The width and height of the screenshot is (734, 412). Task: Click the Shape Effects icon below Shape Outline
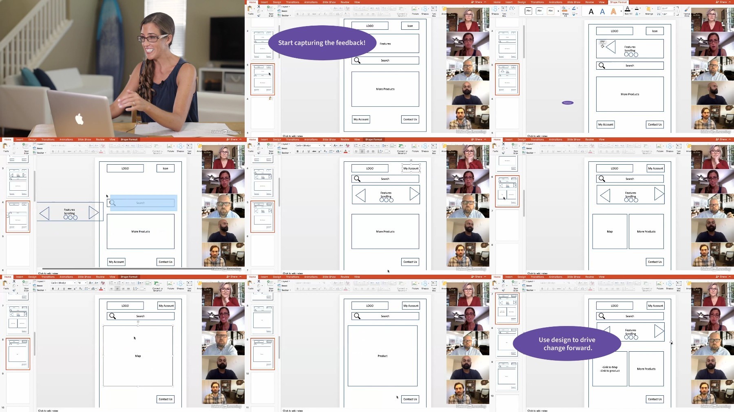574,14
